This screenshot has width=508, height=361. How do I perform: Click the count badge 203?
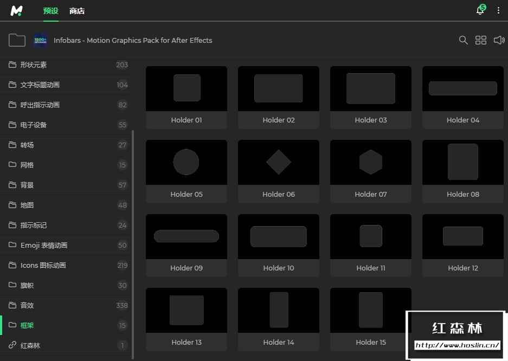coord(122,65)
